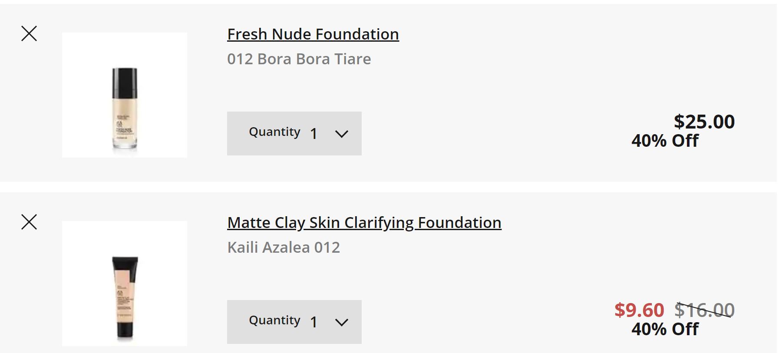Click the Kaili Azalea 012 shade text

click(x=284, y=247)
